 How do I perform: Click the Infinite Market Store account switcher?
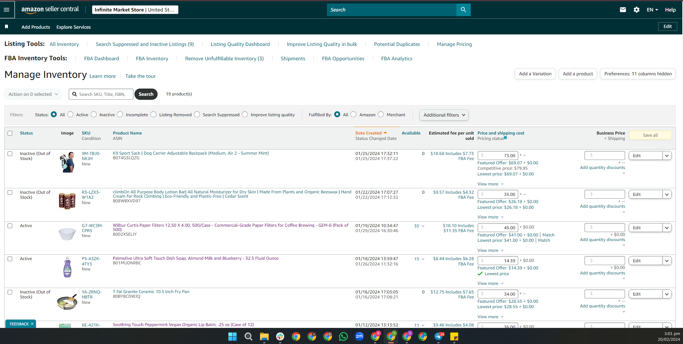coord(135,10)
